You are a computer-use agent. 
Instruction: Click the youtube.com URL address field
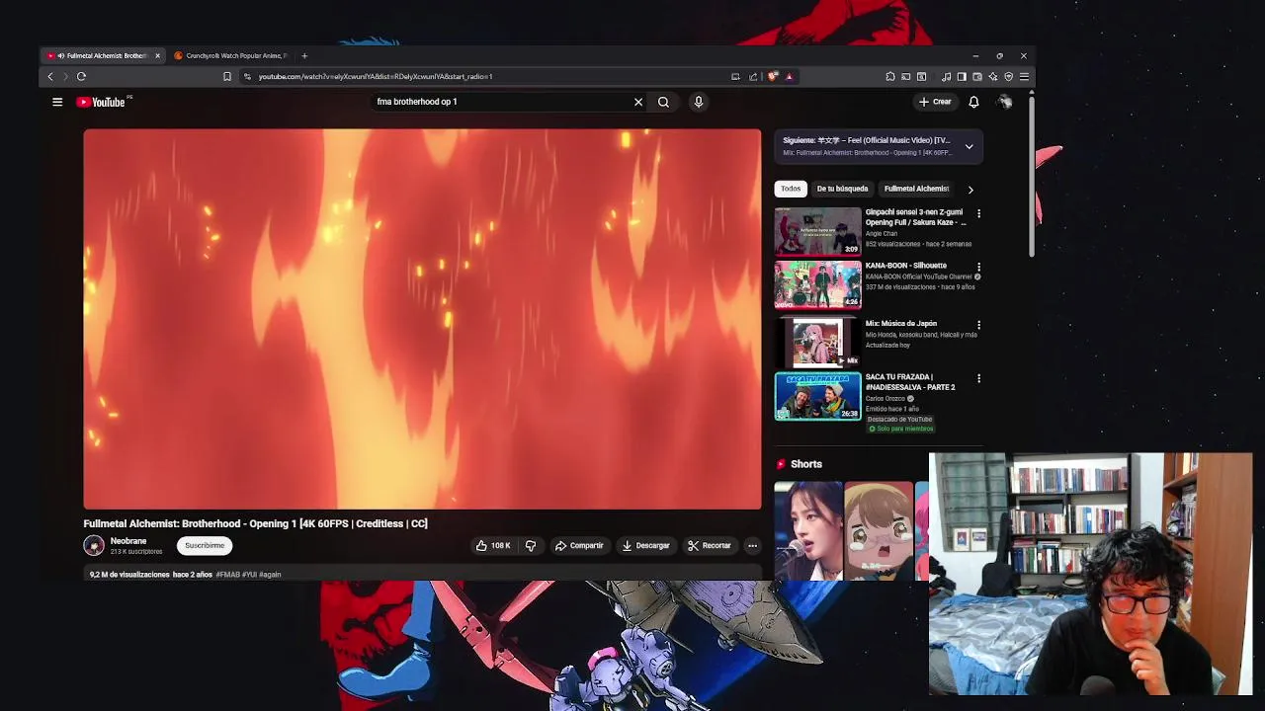coord(484,76)
